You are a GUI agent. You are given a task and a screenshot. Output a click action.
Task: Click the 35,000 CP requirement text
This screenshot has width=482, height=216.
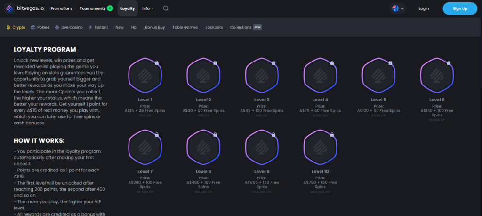[x=145, y=192]
